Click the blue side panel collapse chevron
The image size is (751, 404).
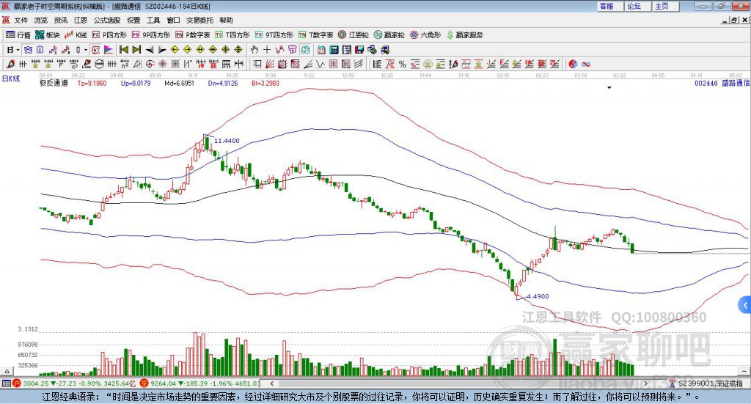[x=745, y=305]
